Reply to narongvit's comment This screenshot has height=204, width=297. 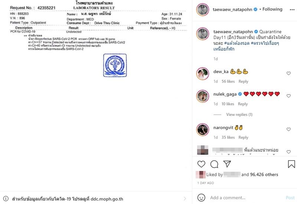[243, 137]
